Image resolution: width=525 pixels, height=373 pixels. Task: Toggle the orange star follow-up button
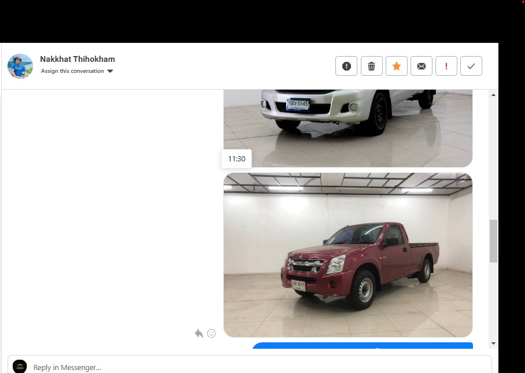click(397, 66)
